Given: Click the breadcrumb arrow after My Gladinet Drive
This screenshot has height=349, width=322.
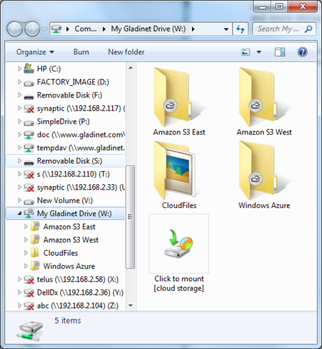Looking at the screenshot, I should [193, 29].
